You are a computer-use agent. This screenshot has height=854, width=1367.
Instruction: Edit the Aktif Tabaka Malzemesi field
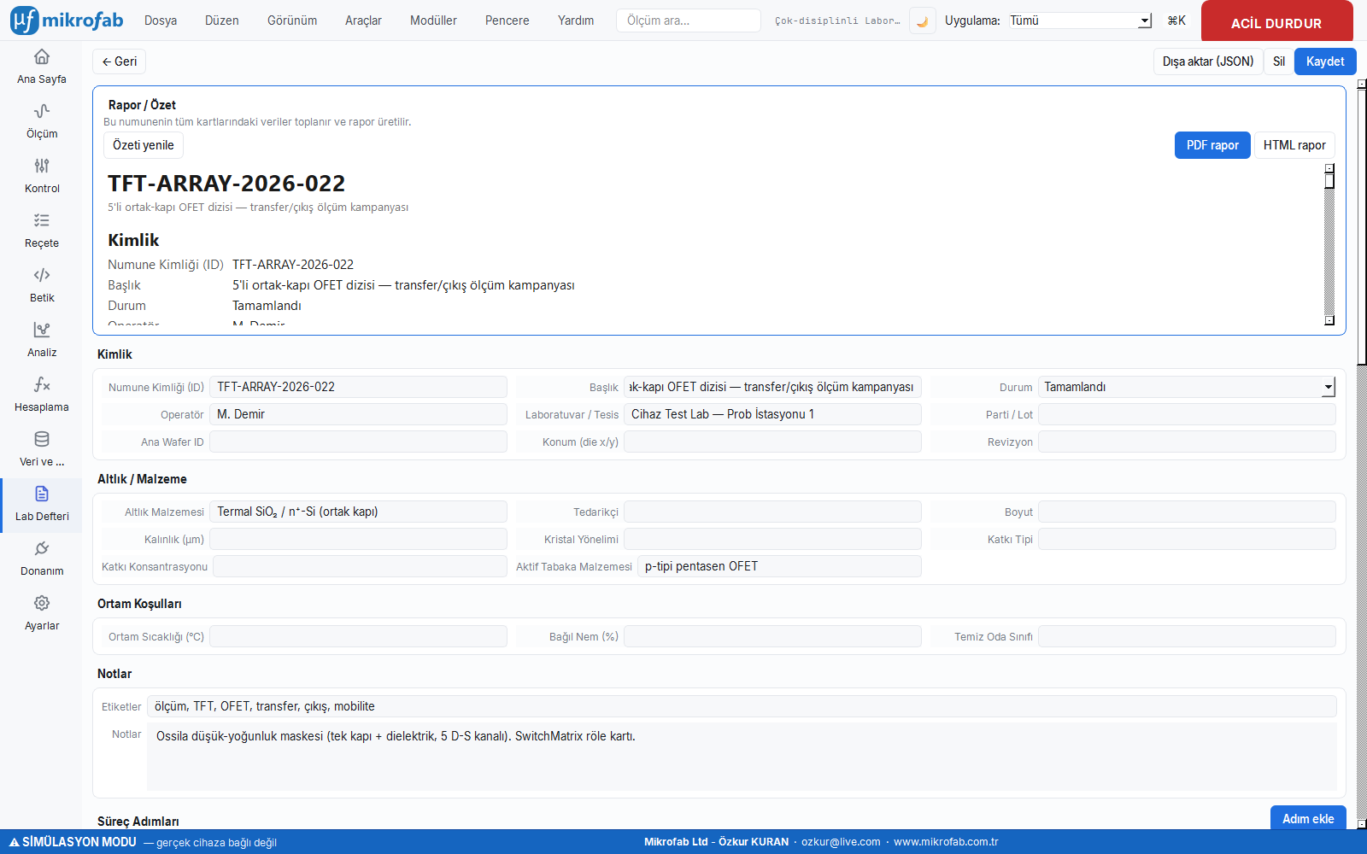[779, 566]
